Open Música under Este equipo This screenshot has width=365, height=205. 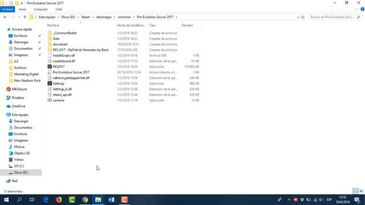click(19, 147)
